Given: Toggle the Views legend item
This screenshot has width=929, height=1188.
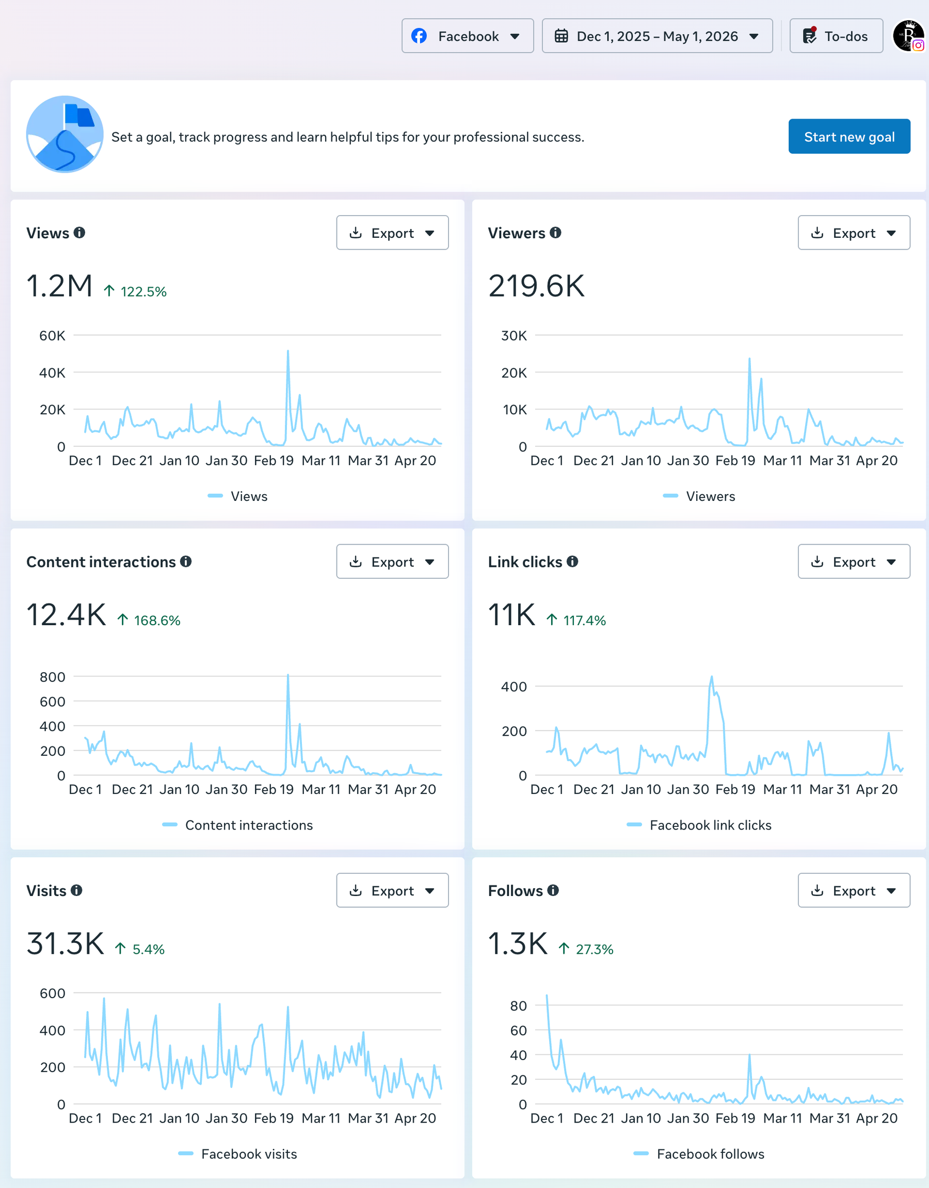Looking at the screenshot, I should [x=238, y=496].
